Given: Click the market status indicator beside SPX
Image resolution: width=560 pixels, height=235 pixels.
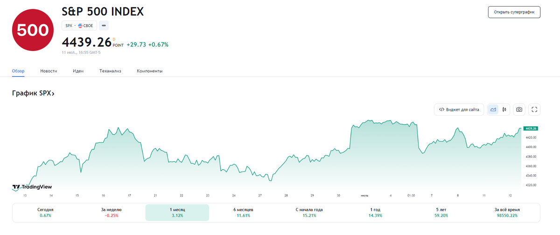Looking at the screenshot, I should click(104, 26).
